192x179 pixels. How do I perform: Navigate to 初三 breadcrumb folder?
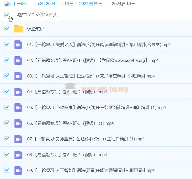[69, 4]
